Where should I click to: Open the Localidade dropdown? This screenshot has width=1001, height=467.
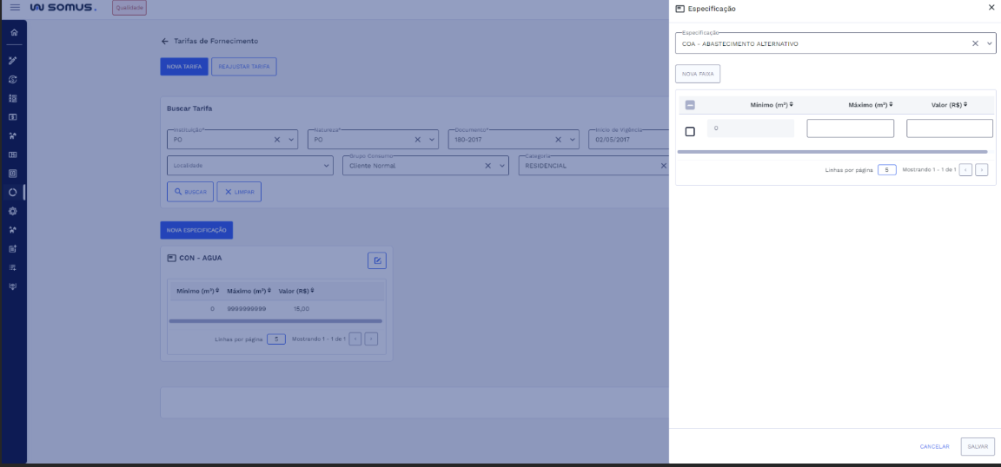[327, 166]
